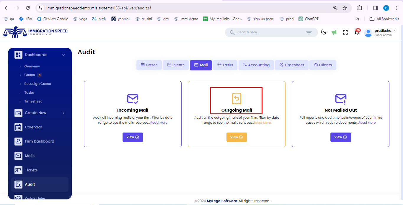Image resolution: width=403 pixels, height=205 pixels.
Task: Open search filter options icon
Action: click(309, 32)
